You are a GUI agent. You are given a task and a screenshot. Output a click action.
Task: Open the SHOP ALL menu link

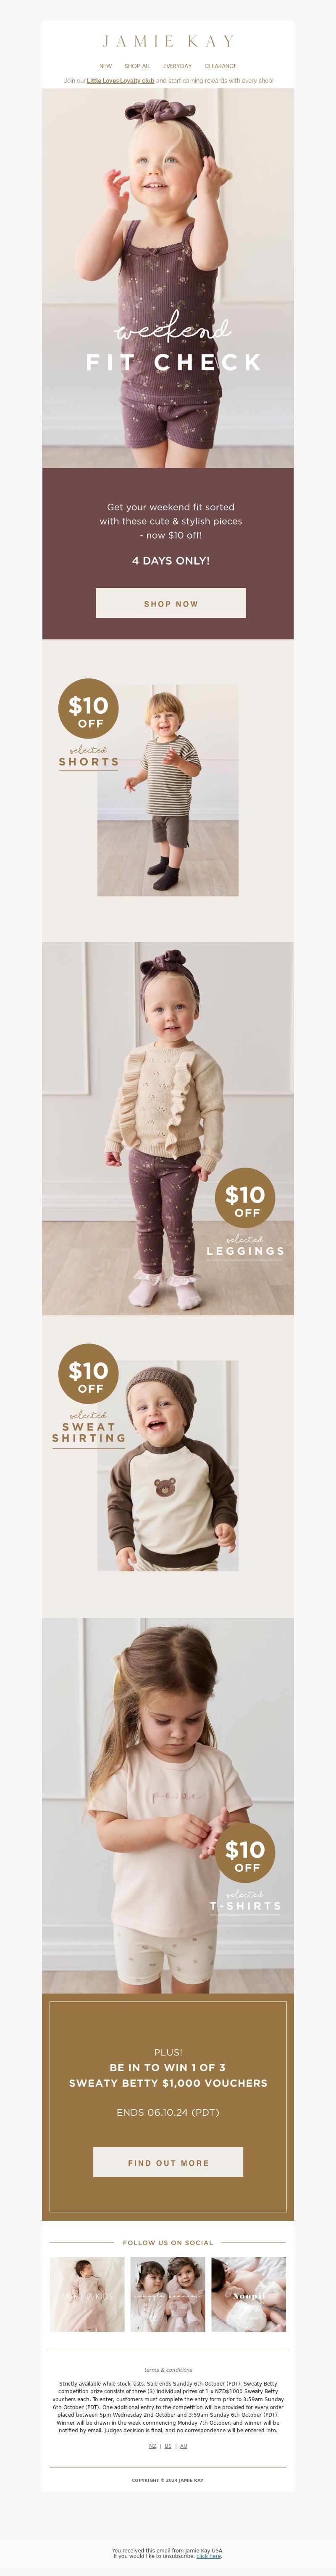coord(137,66)
